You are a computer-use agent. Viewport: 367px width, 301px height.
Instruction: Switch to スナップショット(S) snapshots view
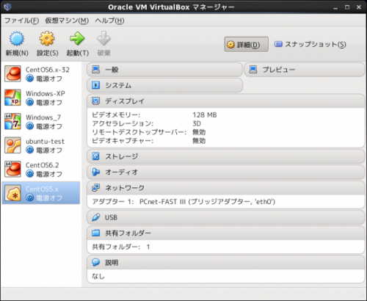(310, 44)
